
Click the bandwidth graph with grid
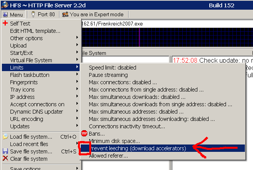coord(167,37)
